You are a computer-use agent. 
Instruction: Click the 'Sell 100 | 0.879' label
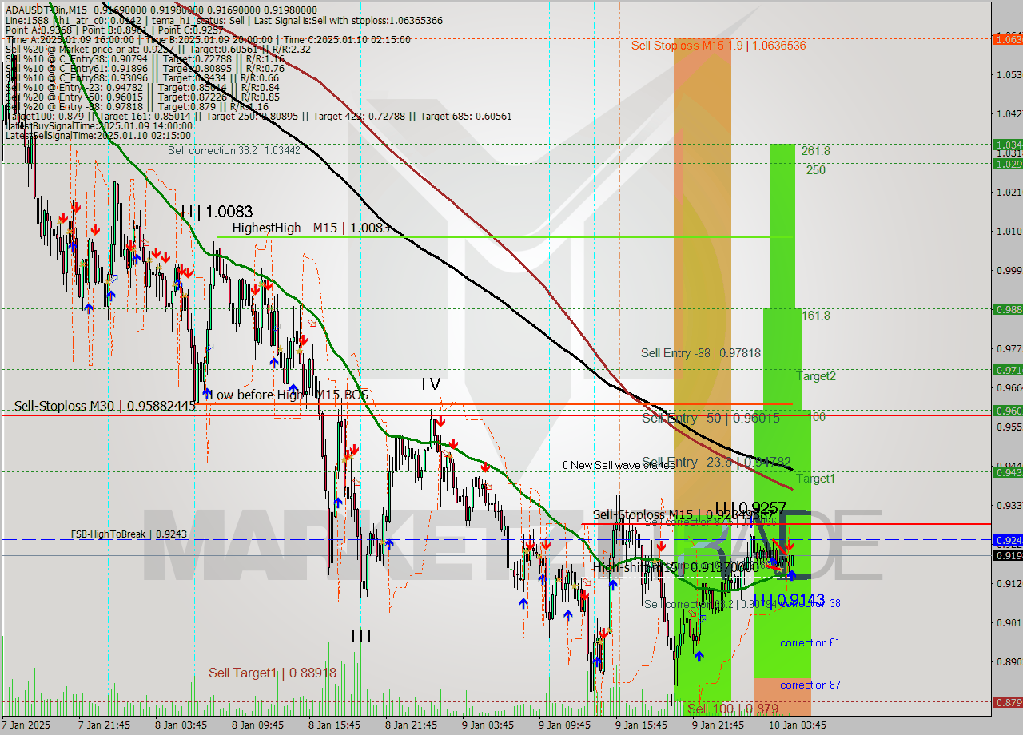point(733,709)
